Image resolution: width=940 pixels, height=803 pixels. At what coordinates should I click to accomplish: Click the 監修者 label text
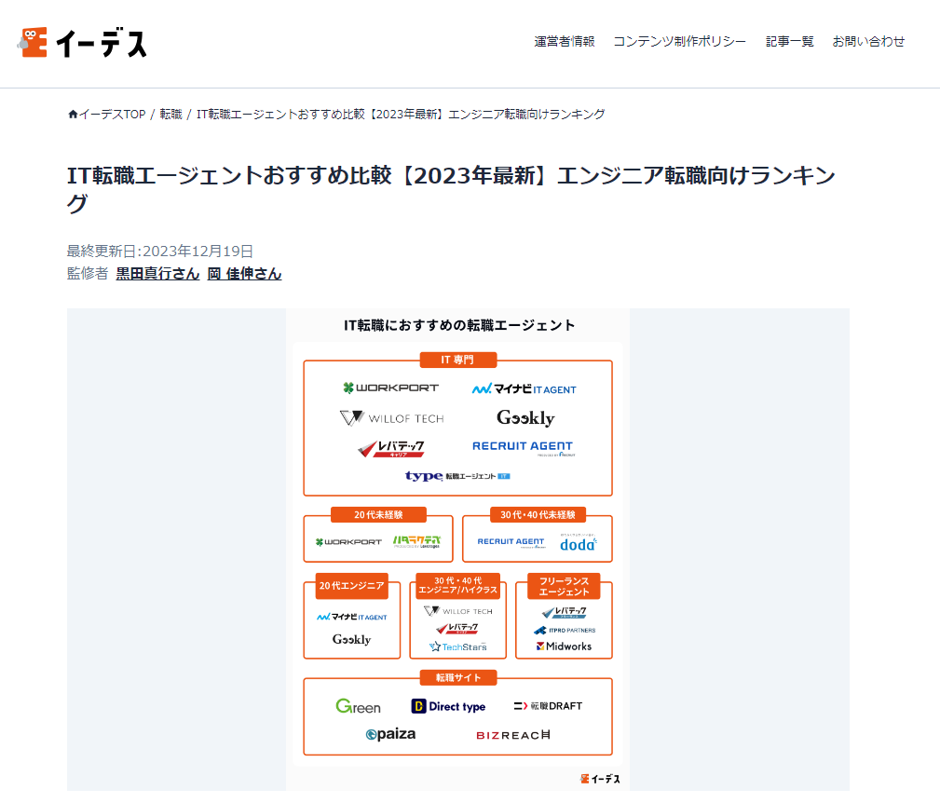88,274
